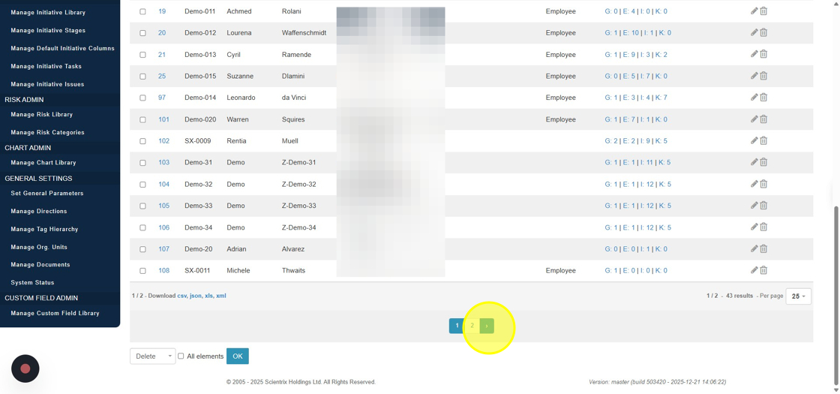Click the trash icon for Adrian Alvarez

click(763, 249)
